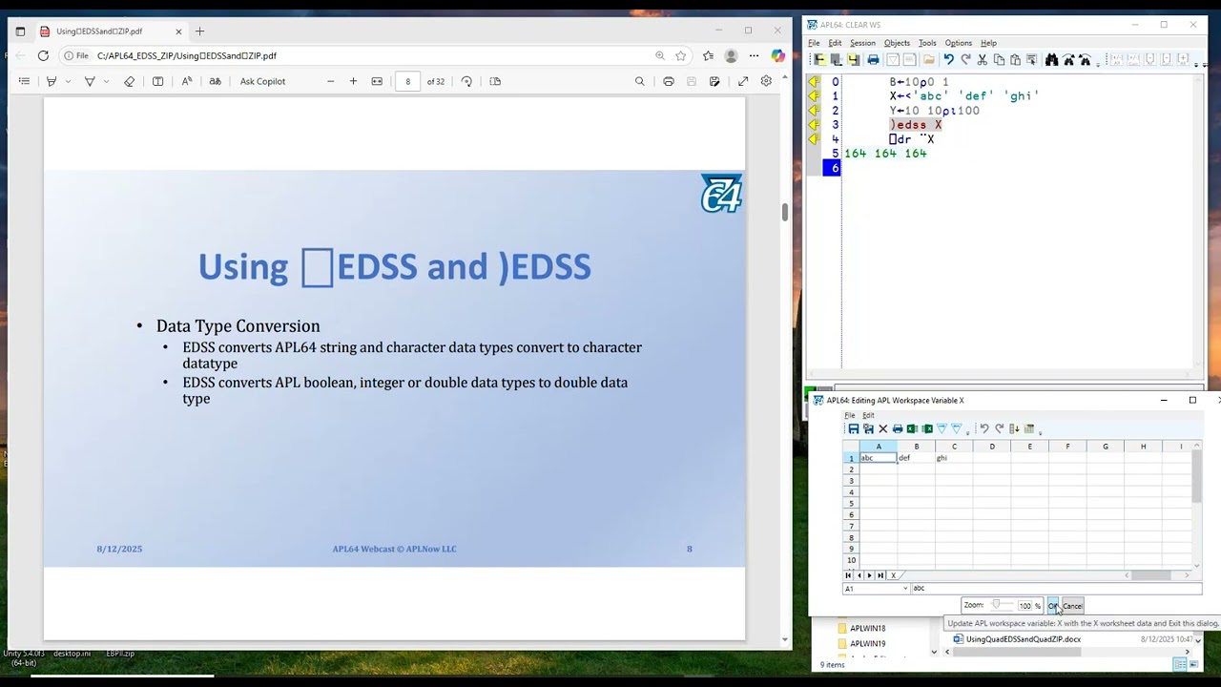Select column C header in worksheet

[954, 447]
